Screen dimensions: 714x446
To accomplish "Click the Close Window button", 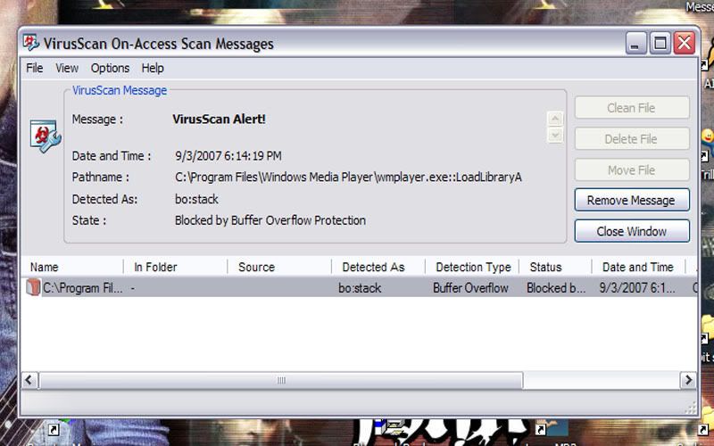I will (632, 231).
